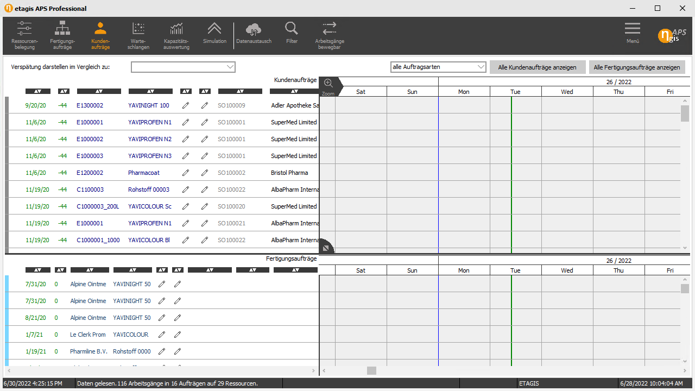Click upper Gantt vertical scrollbar thumb
Image resolution: width=695 pixels, height=391 pixels.
685,114
